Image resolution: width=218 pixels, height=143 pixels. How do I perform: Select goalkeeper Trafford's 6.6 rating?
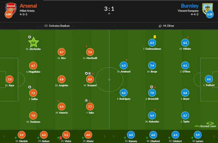click(x=209, y=79)
